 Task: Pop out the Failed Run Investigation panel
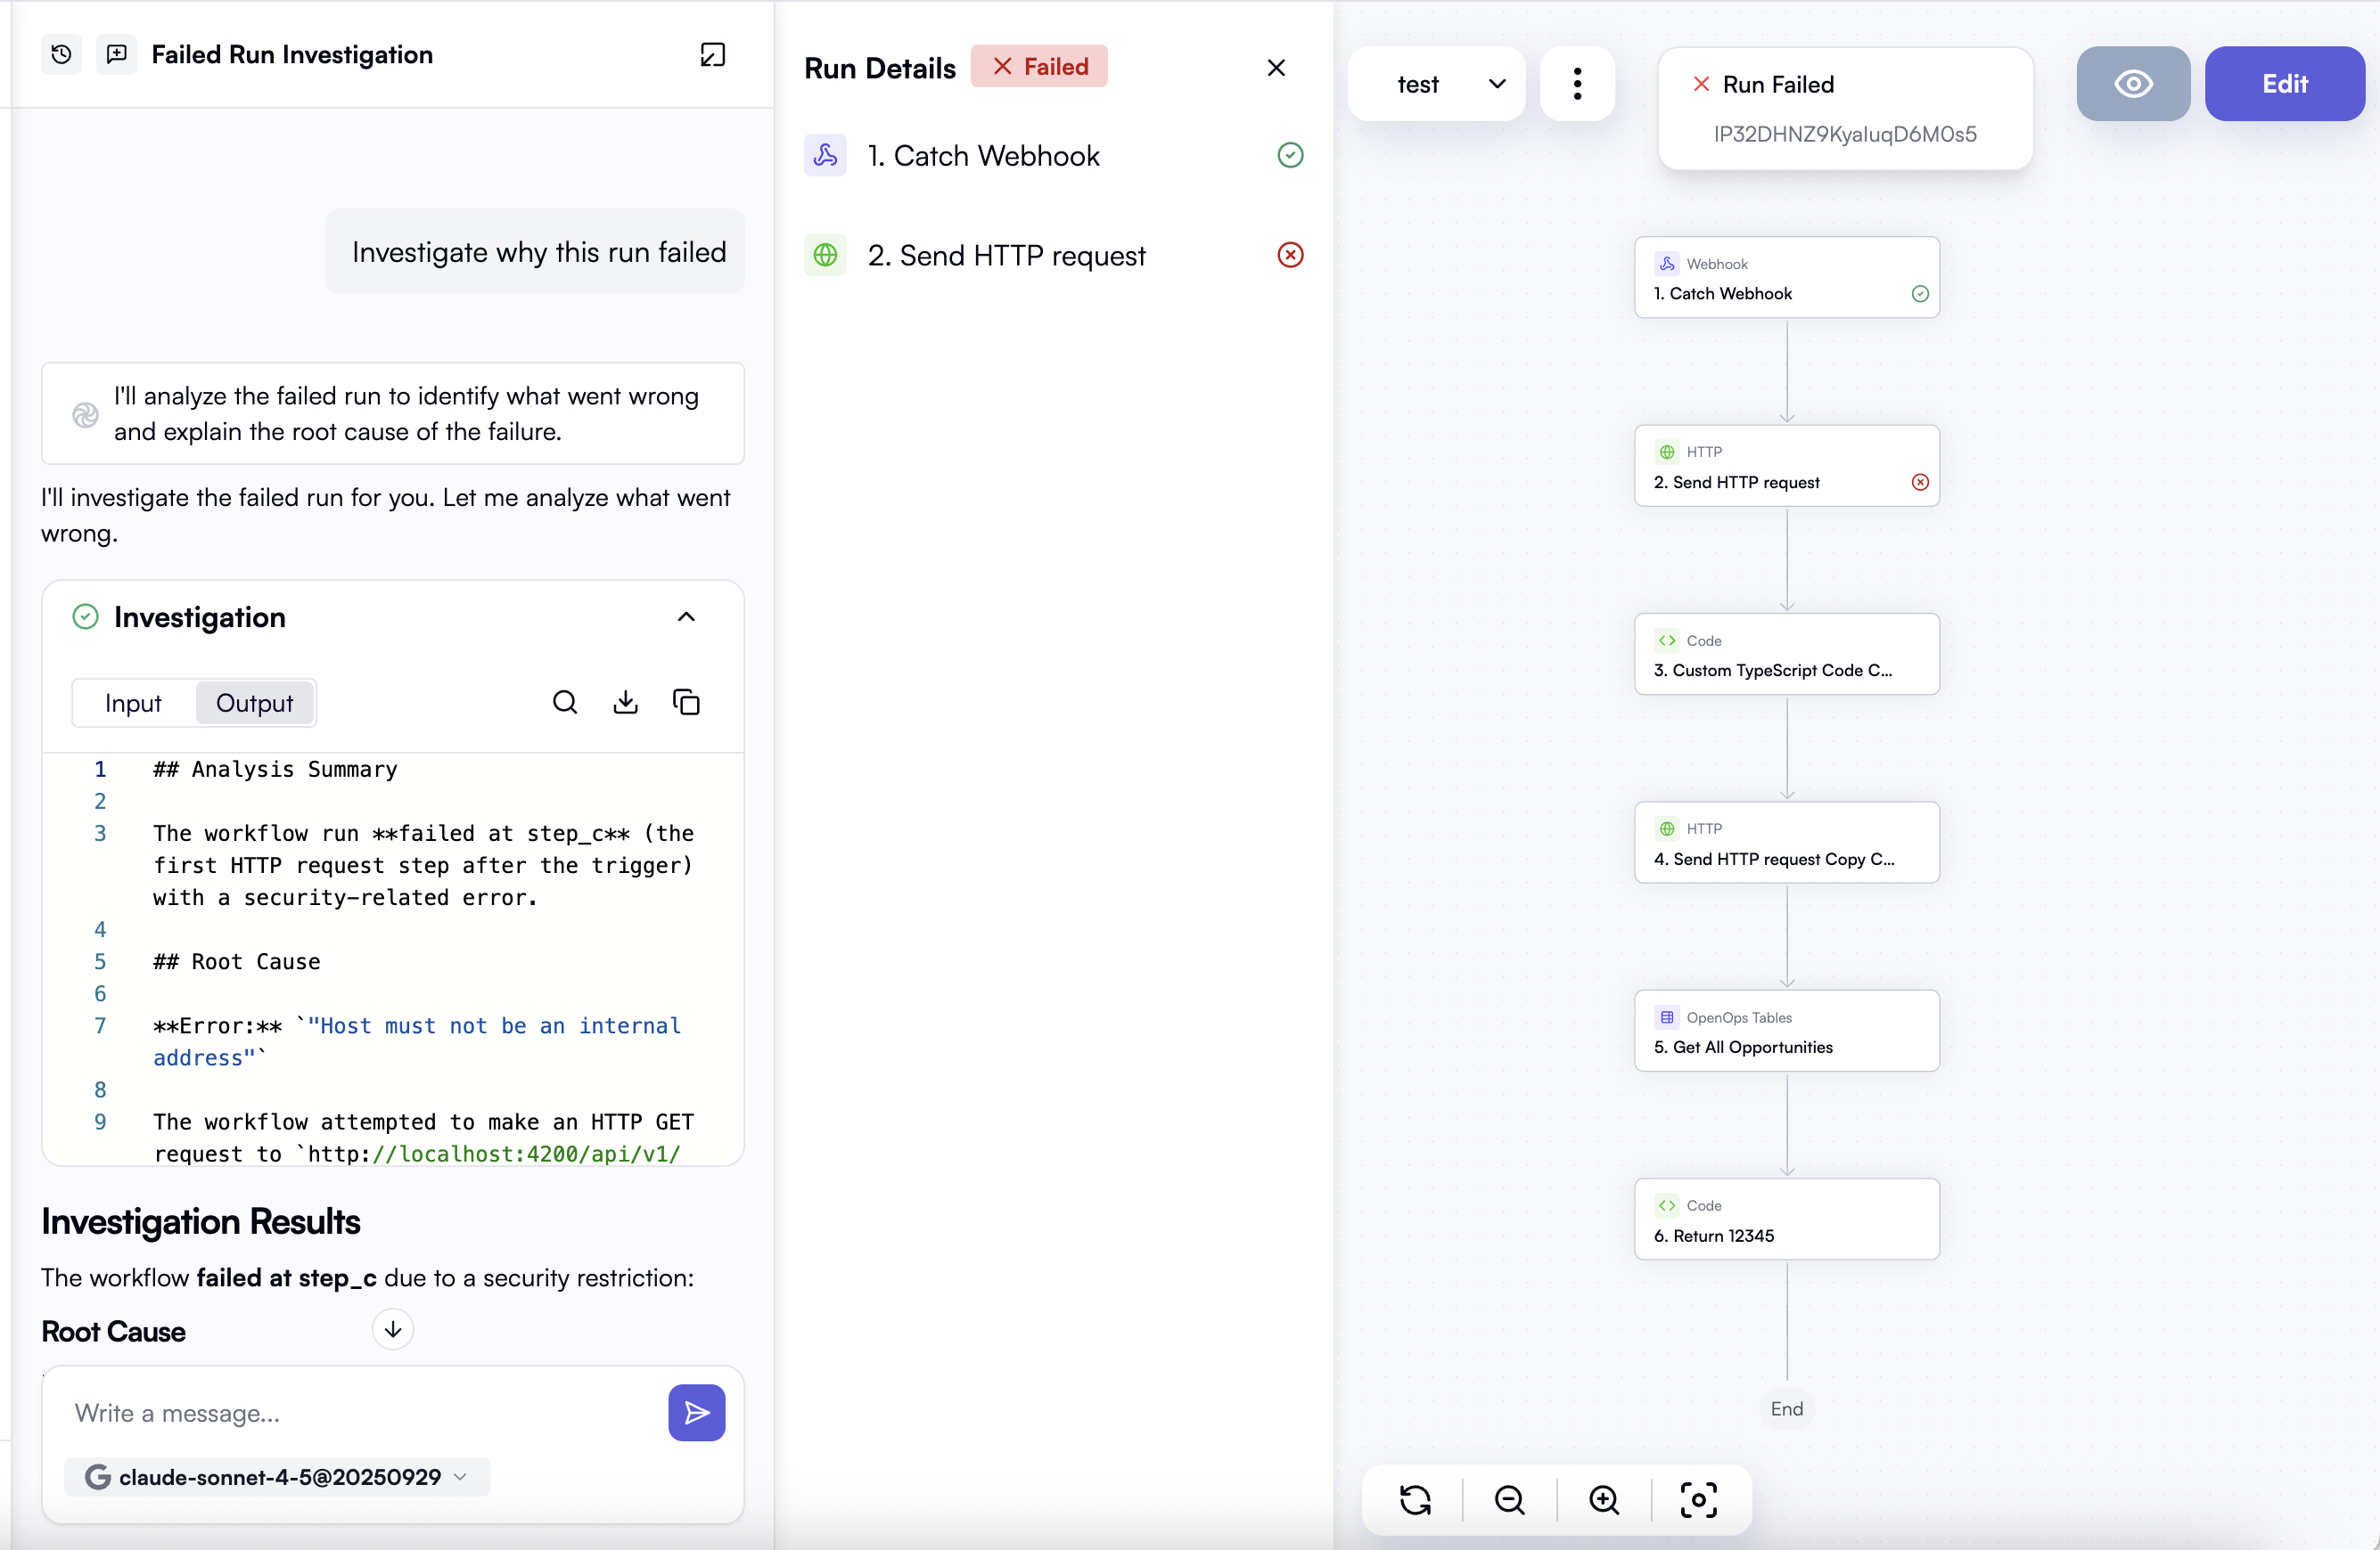(712, 54)
